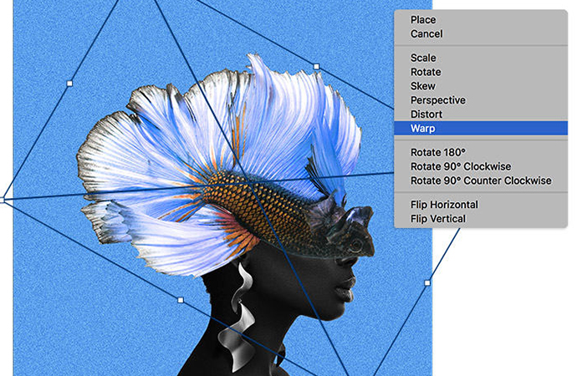Click the transform handle left of the white fin
Image resolution: width=577 pixels, height=376 pixels.
pos(69,84)
